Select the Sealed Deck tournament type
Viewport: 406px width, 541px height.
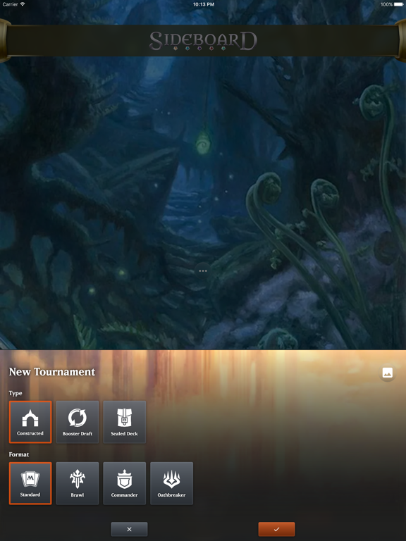(124, 422)
